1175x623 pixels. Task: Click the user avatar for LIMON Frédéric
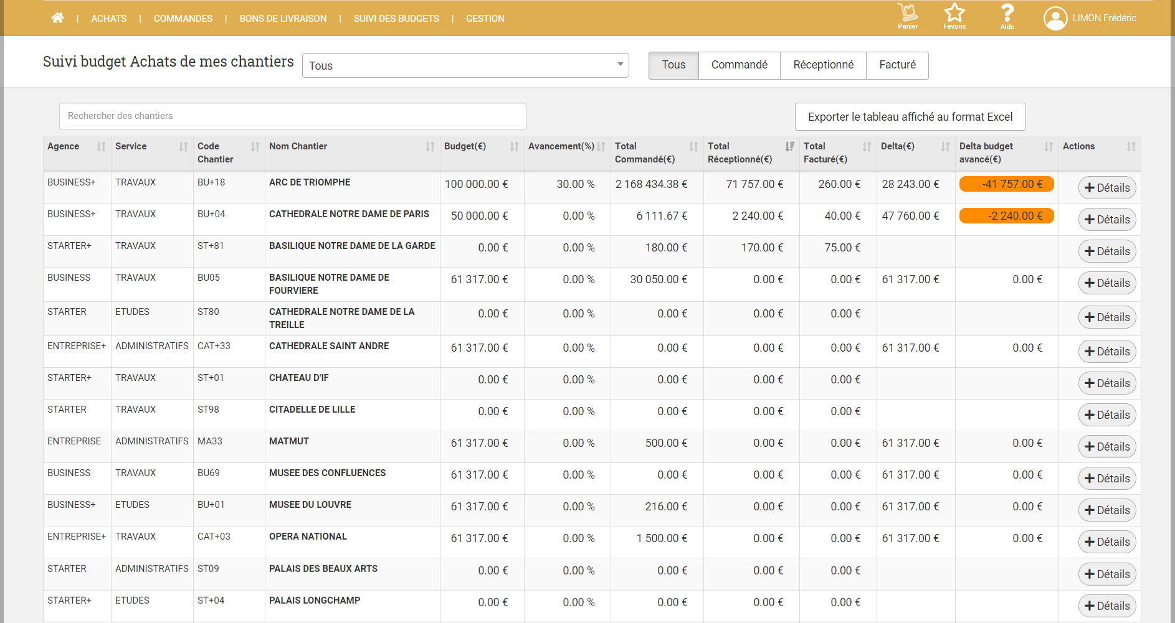(x=1055, y=18)
